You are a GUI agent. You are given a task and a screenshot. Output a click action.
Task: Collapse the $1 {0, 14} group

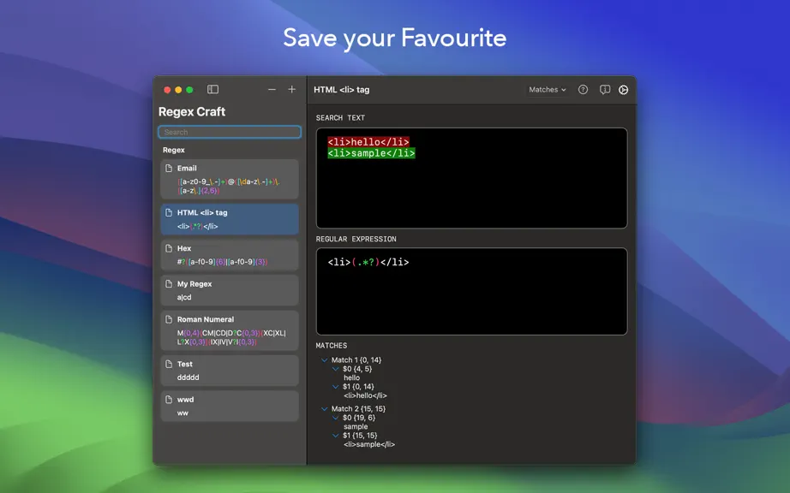[336, 387]
